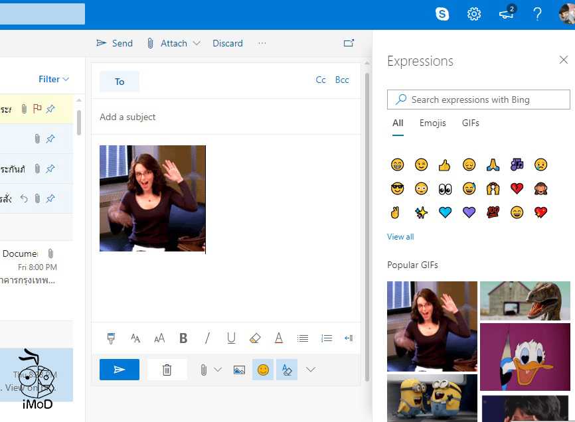Click the clear formatting eraser icon
This screenshot has width=575, height=422.
[x=255, y=338]
